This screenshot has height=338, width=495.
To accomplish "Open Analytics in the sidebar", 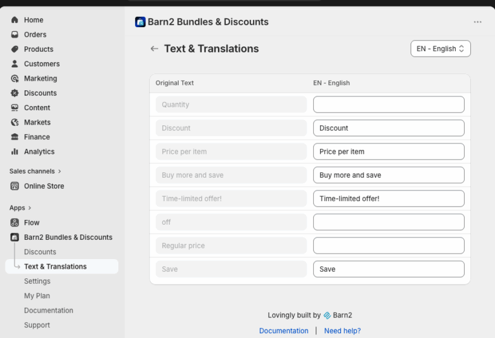I will point(39,152).
